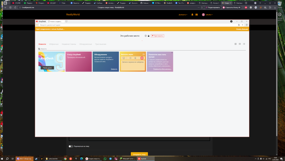The height and width of the screenshot is (161, 285).
Task: Toggle microphone icon in recorder card
Action: click(135, 58)
